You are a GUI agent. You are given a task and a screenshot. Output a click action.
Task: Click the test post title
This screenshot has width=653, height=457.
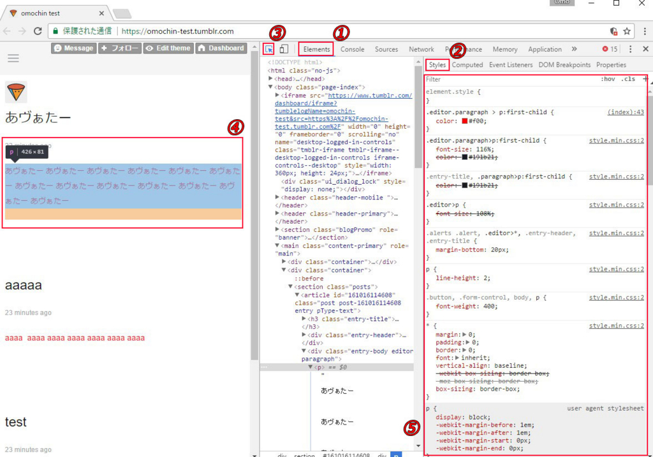pyautogui.click(x=16, y=422)
